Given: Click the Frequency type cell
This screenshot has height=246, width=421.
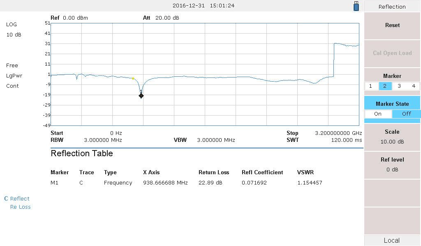Looking at the screenshot, I should click(x=118, y=183).
